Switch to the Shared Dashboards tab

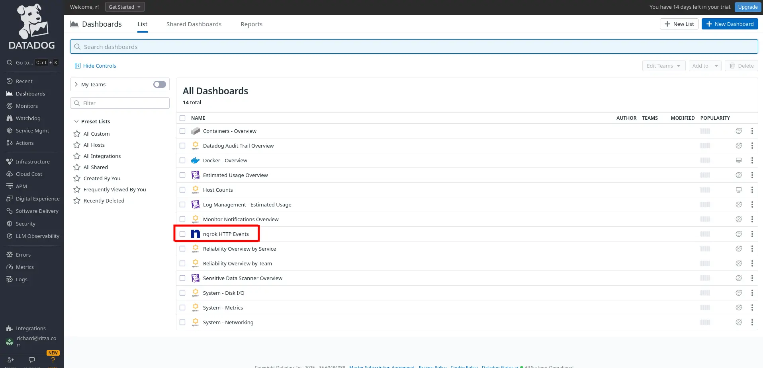click(194, 24)
